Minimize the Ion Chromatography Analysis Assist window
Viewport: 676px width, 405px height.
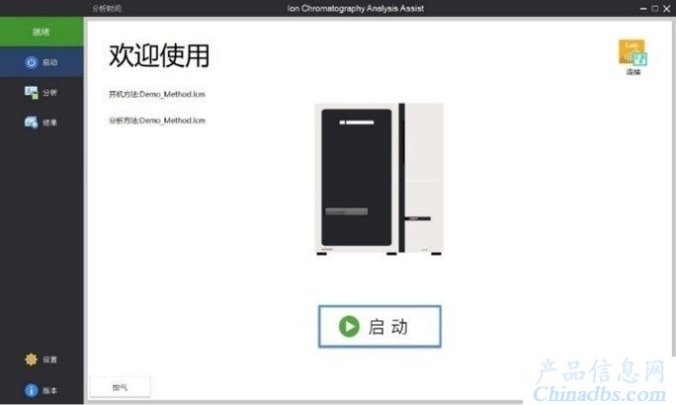tap(643, 9)
